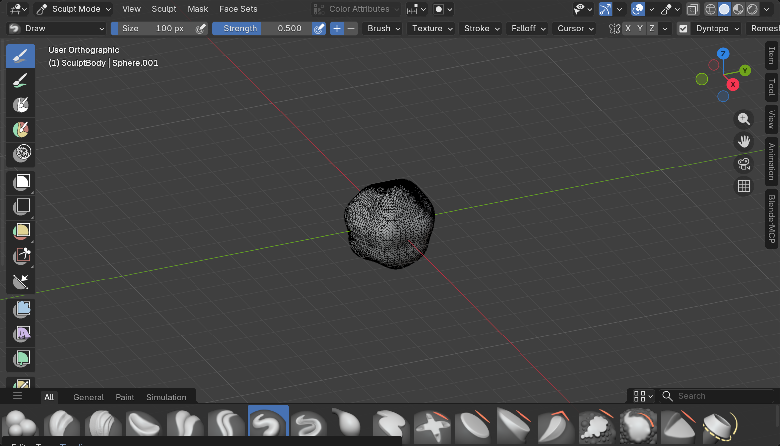The height and width of the screenshot is (446, 780).
Task: Expand the Texture dropdown
Action: coord(432,29)
